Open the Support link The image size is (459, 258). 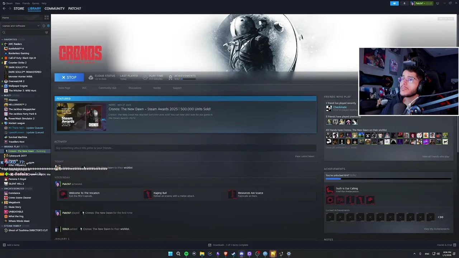pos(177,88)
